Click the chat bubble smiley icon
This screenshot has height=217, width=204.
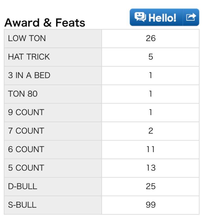coord(140,17)
